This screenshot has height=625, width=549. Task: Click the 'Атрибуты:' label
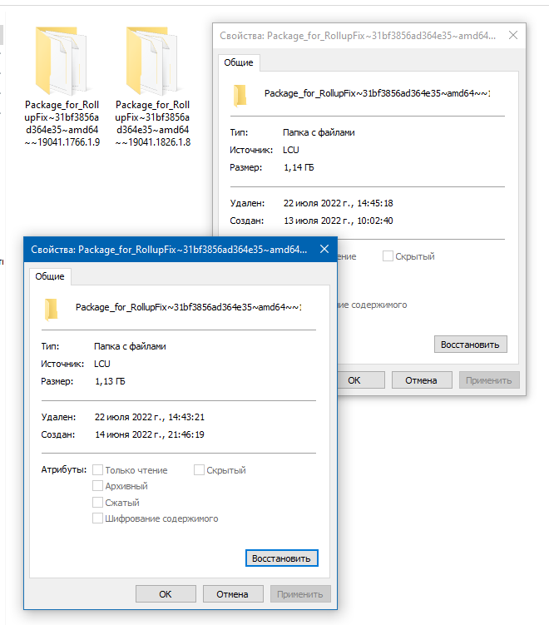click(64, 469)
